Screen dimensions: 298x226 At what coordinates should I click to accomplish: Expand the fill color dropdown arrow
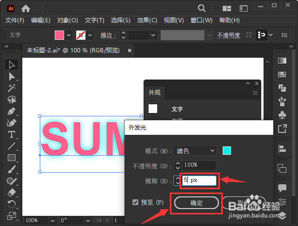69,35
